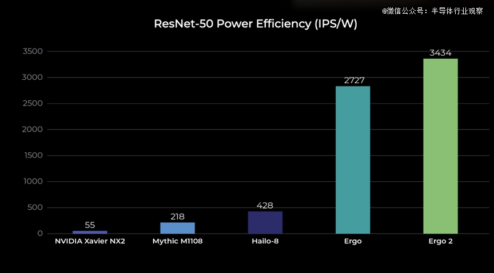Image resolution: width=494 pixels, height=273 pixels.
Task: Click the 3000 y-axis tick label
Action: (x=32, y=78)
